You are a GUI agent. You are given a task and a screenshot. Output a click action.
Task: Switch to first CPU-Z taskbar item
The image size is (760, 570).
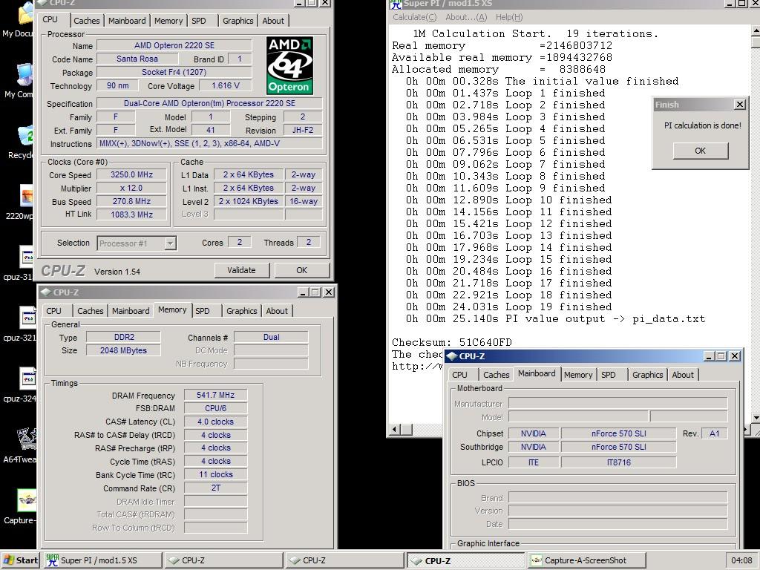(224, 560)
